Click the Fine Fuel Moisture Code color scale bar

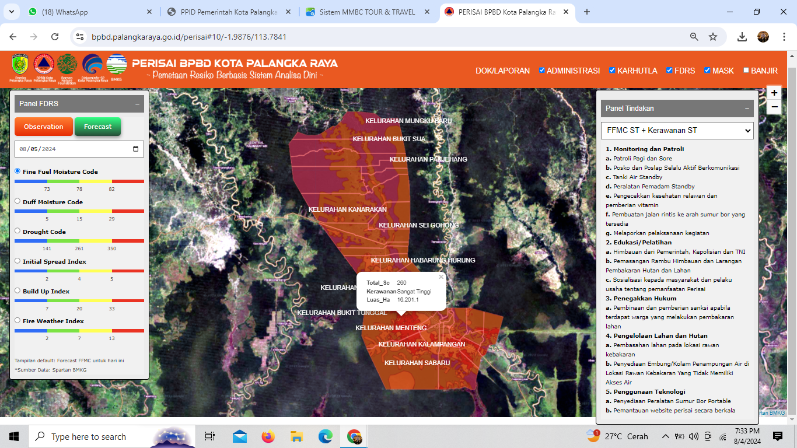[x=79, y=181]
